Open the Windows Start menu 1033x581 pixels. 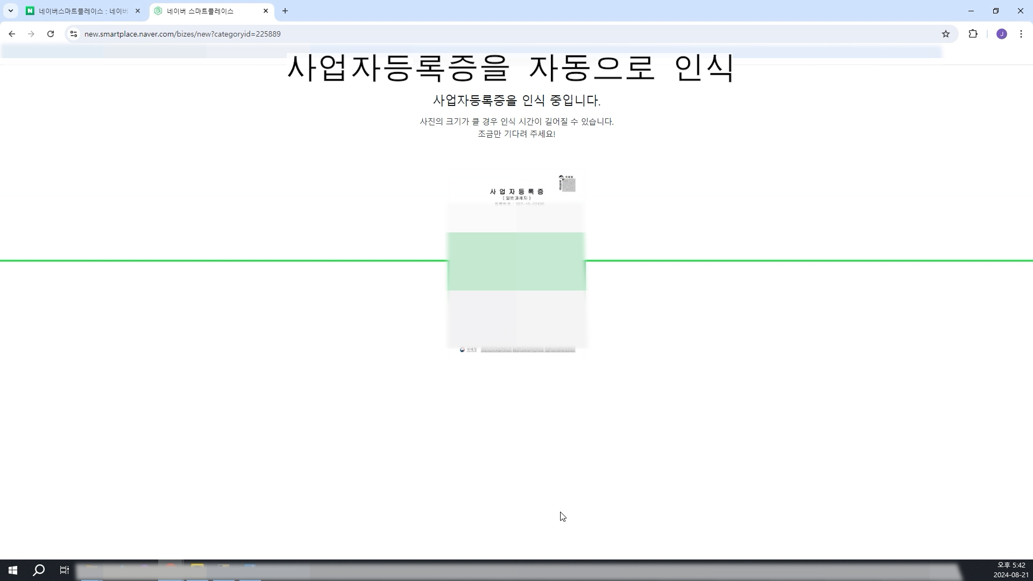pos(13,570)
